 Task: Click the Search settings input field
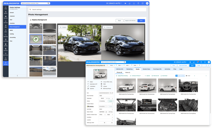87,9
